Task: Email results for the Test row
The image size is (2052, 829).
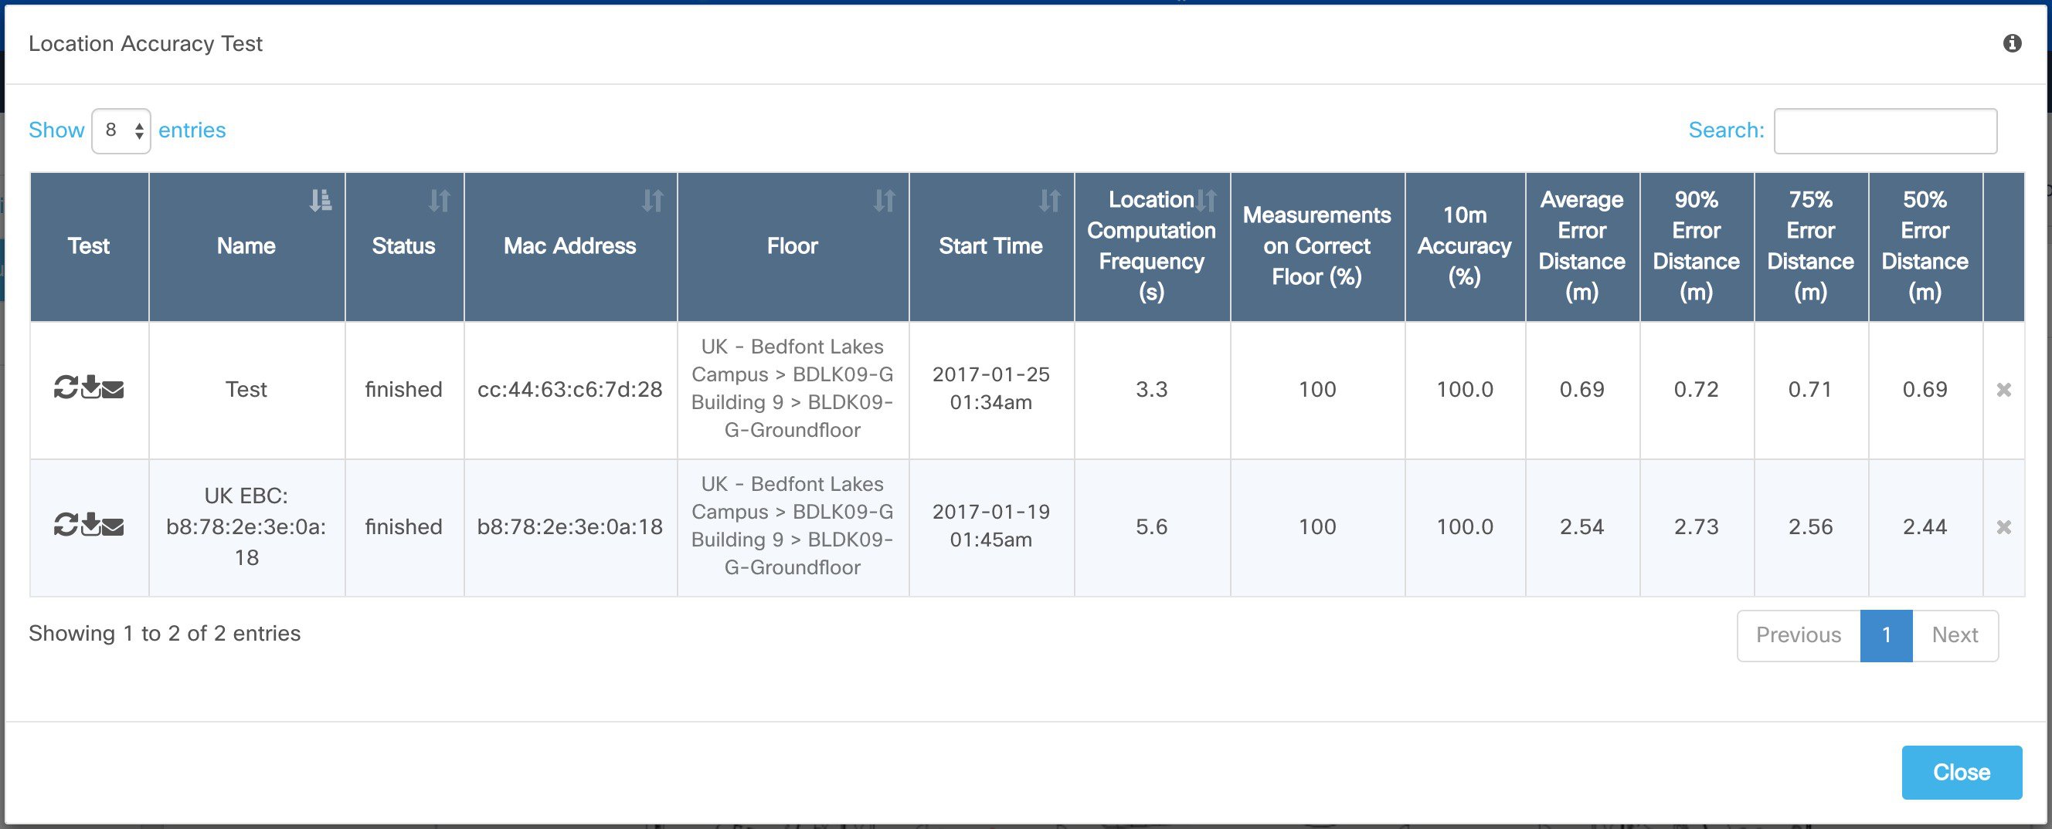Action: pos(113,389)
